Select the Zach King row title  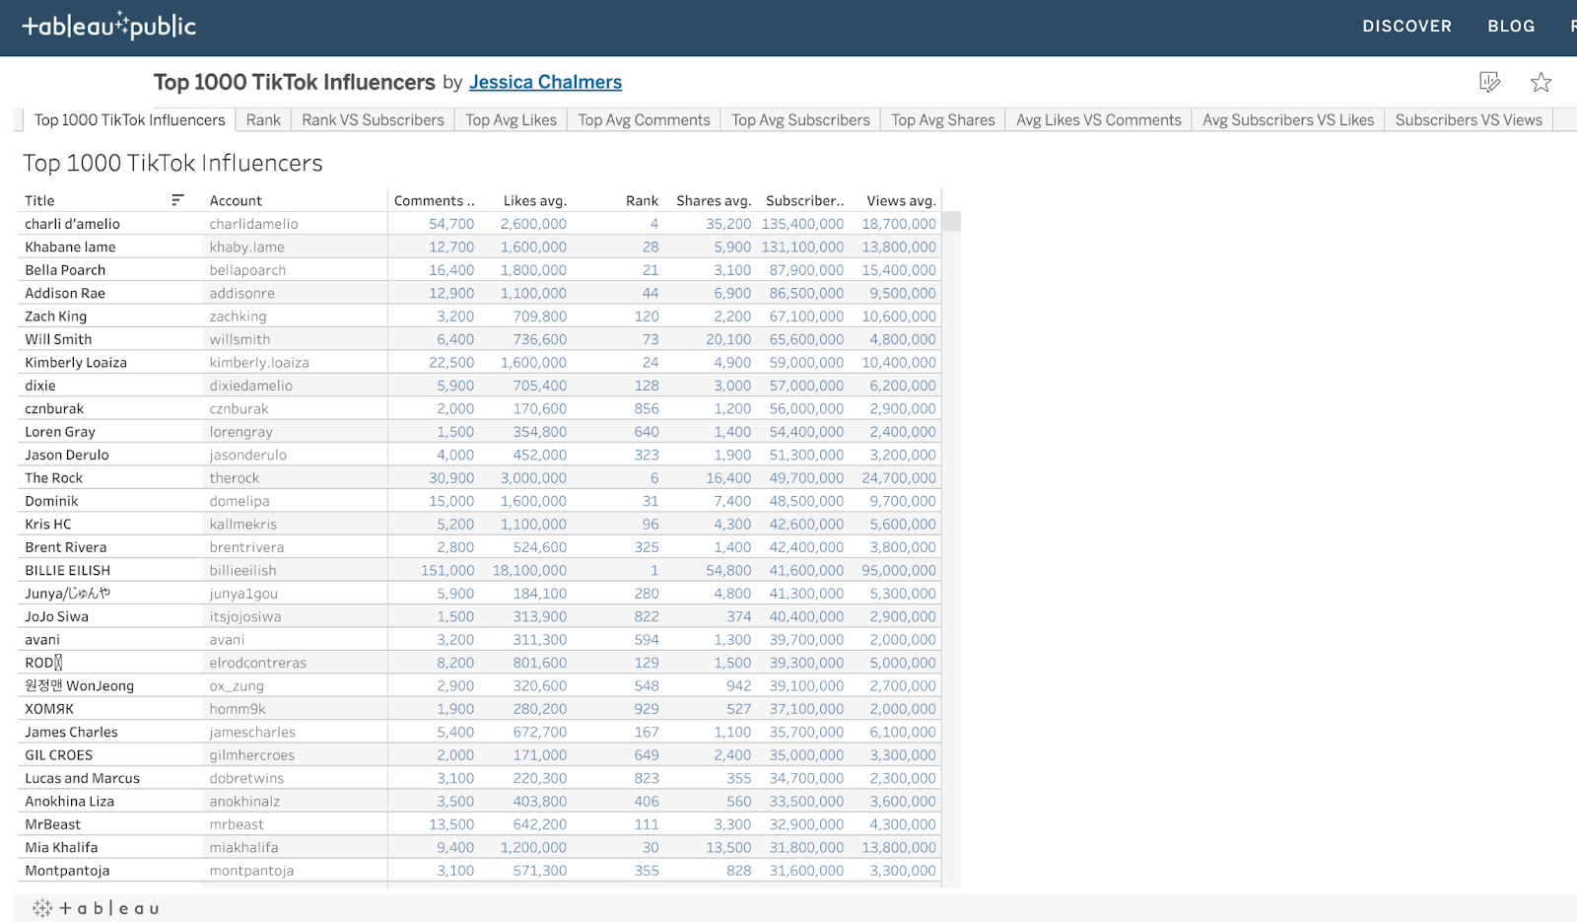(56, 317)
